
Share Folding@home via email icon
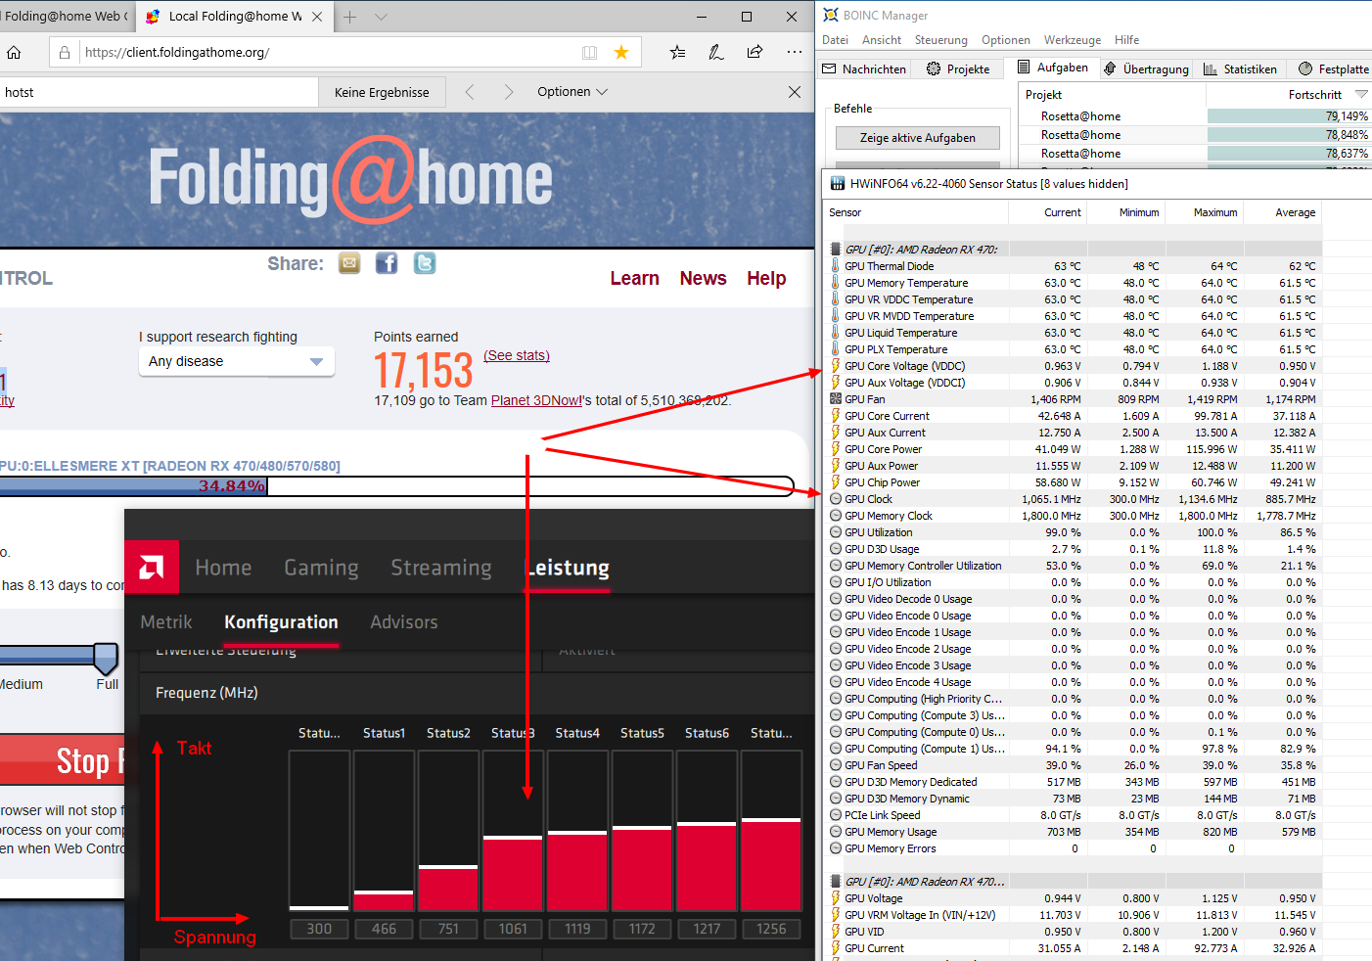tap(349, 263)
